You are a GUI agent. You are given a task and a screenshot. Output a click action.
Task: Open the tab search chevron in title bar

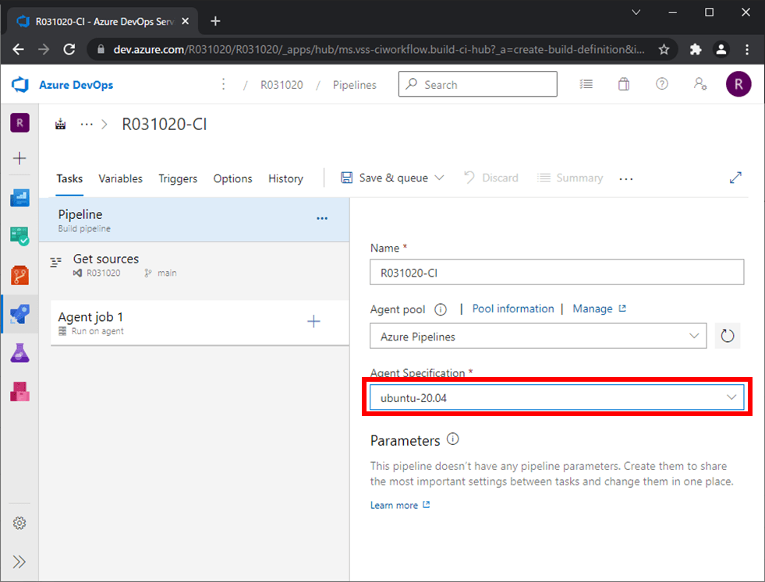(636, 12)
